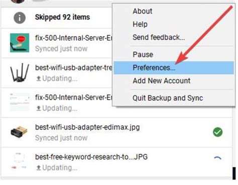Click upload arrow icon under best-free-keyword-research file

click(39, 167)
